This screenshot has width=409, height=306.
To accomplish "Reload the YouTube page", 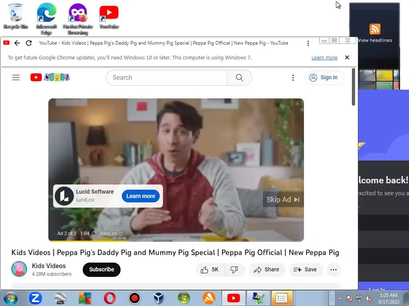I will pos(29,43).
